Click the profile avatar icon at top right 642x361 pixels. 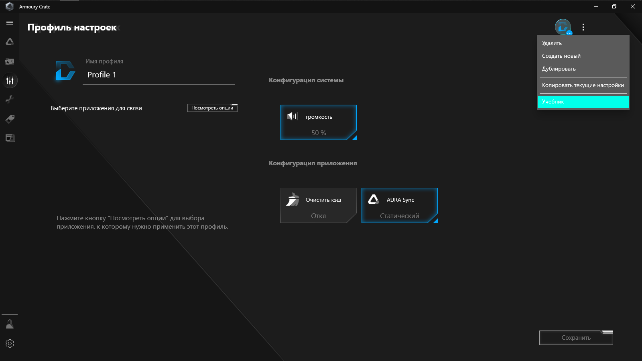563,27
